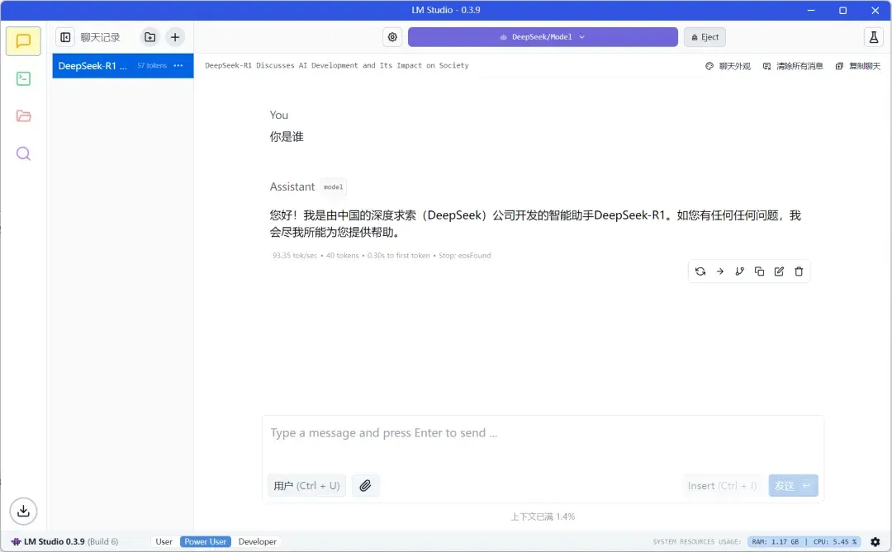Click the 你是谁 user message

pyautogui.click(x=287, y=137)
